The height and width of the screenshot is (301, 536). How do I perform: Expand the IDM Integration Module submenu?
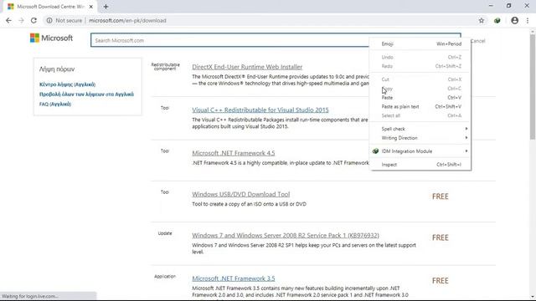[x=420, y=151]
